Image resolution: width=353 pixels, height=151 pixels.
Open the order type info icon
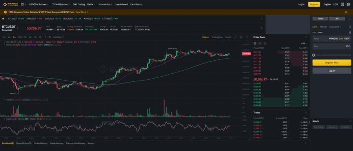(x=350, y=27)
